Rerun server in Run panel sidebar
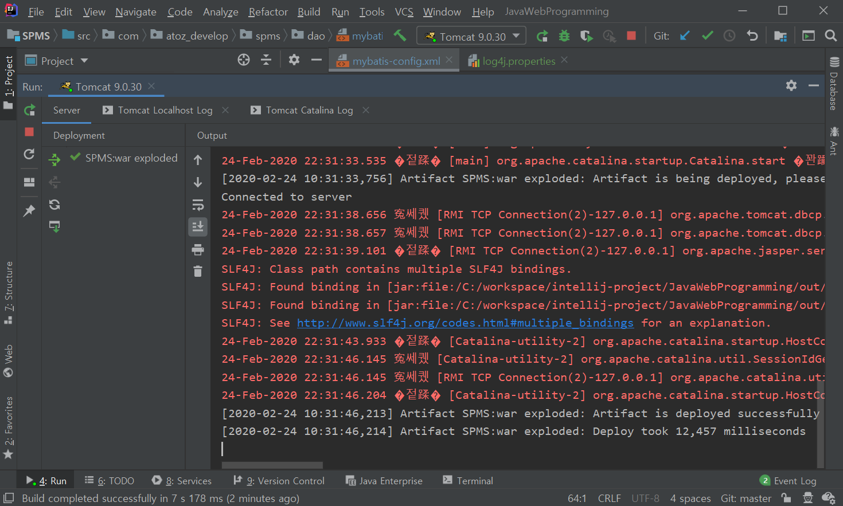Image resolution: width=843 pixels, height=506 pixels. point(29,109)
